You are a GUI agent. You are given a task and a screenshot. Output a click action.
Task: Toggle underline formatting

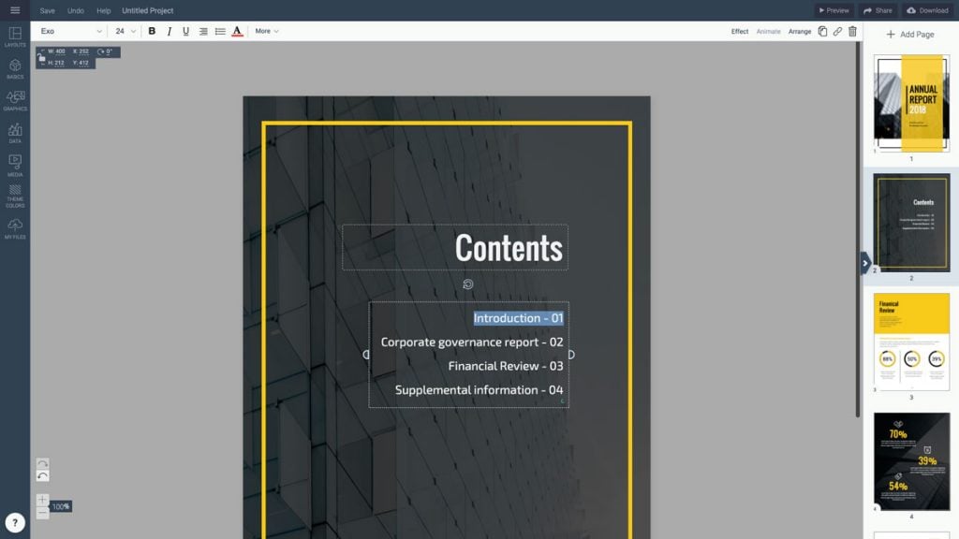(185, 31)
